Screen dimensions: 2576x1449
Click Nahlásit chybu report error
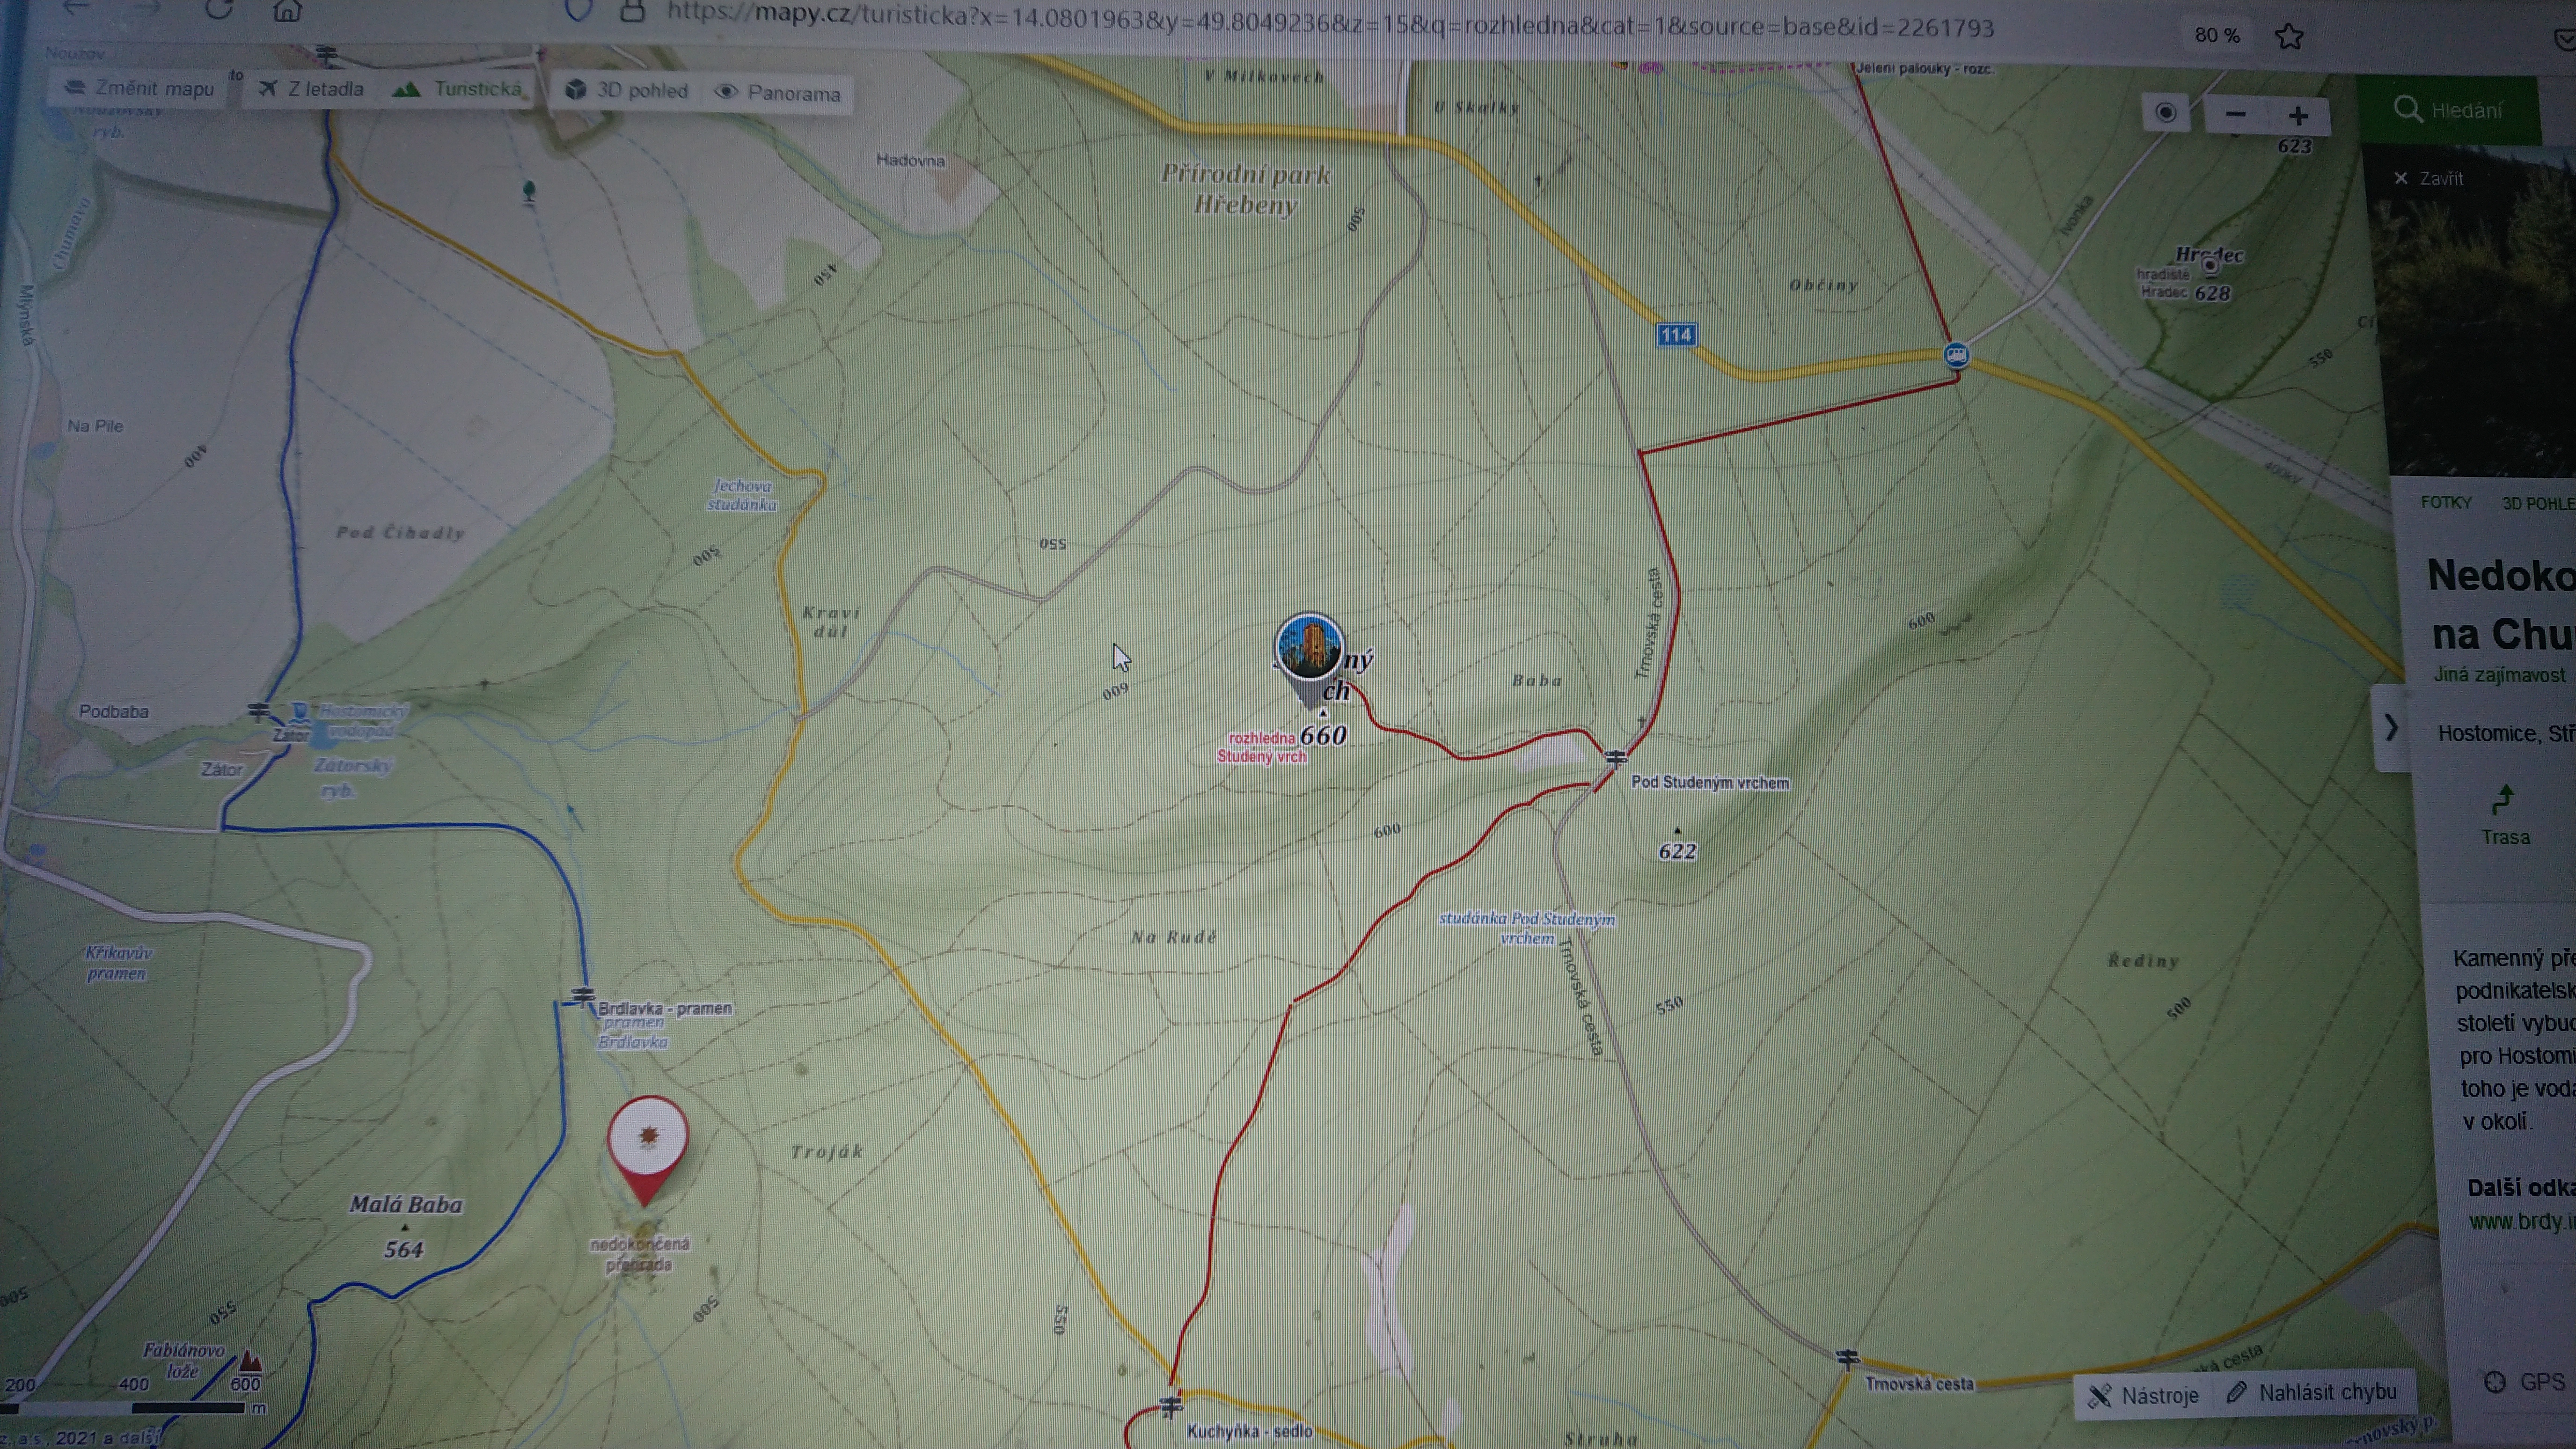coord(2312,1392)
